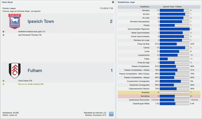Screen dimensions: 202x119
Task: Click the goal icon beside Jay Emmanuel-Thomas
Action: [3, 35]
